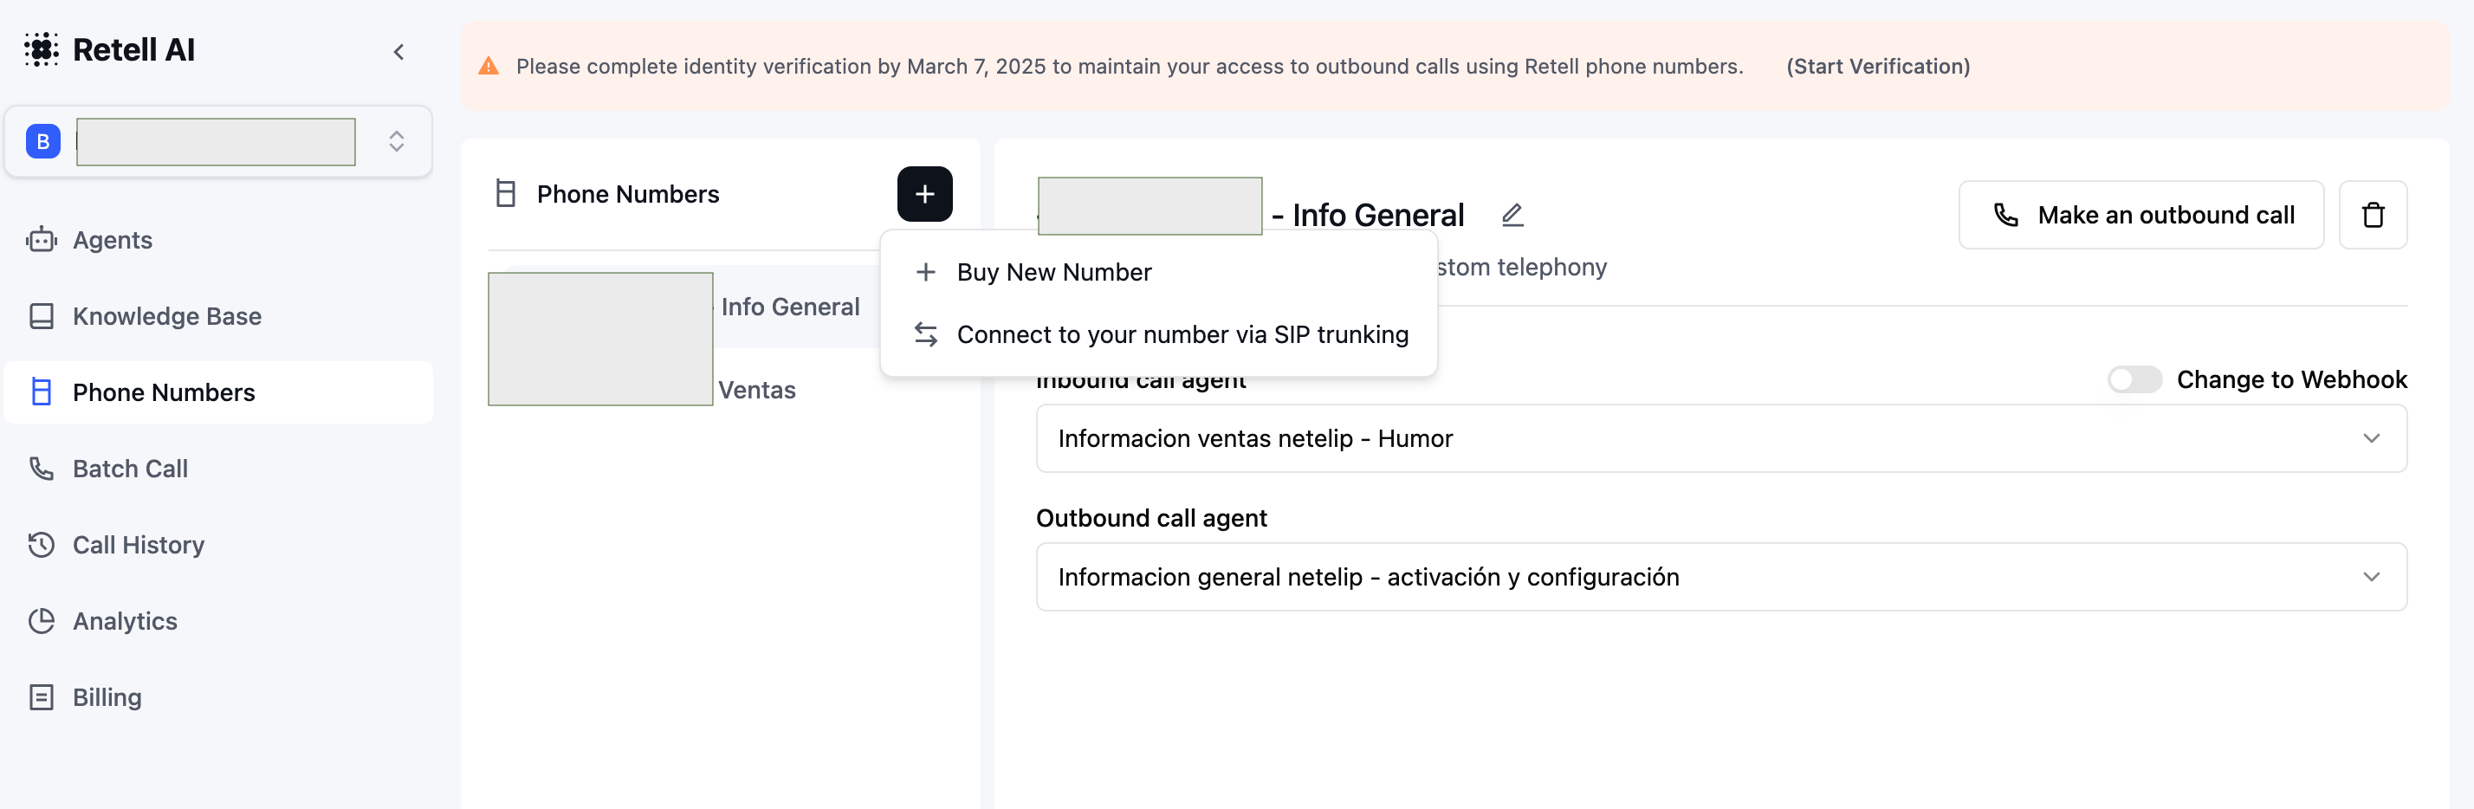Click the Analytics pie chart icon

[x=42, y=621]
